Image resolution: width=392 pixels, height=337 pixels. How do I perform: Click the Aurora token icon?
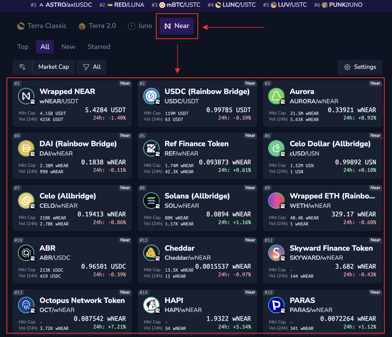pos(276,96)
